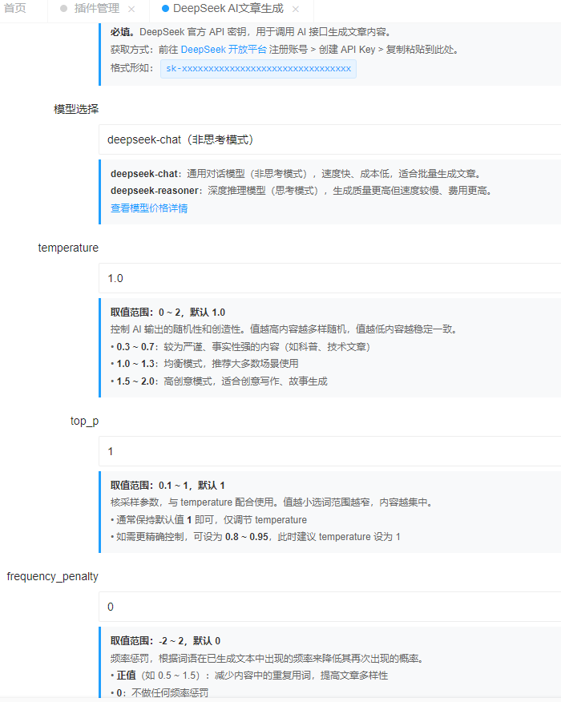Screen dimensions: 561x702
Task: Select the DeepSeek AI文章生成 tab
Action: tap(228, 9)
